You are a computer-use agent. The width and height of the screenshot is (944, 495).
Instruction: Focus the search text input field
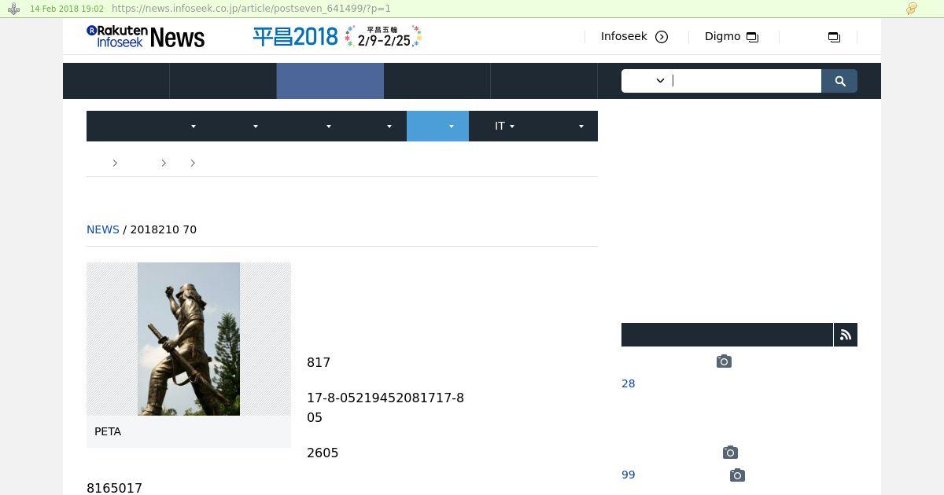coord(746,81)
